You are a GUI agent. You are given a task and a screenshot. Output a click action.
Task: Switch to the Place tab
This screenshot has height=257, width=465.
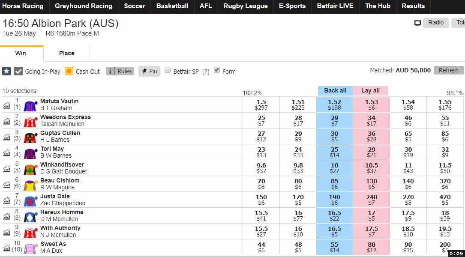click(x=66, y=53)
